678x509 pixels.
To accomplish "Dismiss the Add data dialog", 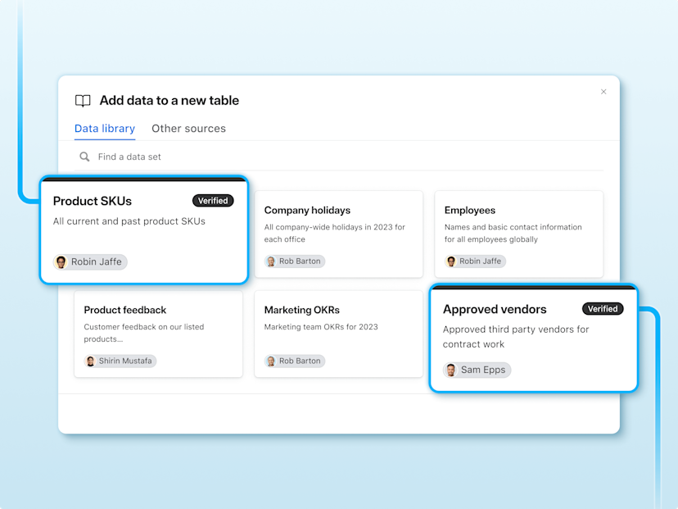I will (603, 92).
